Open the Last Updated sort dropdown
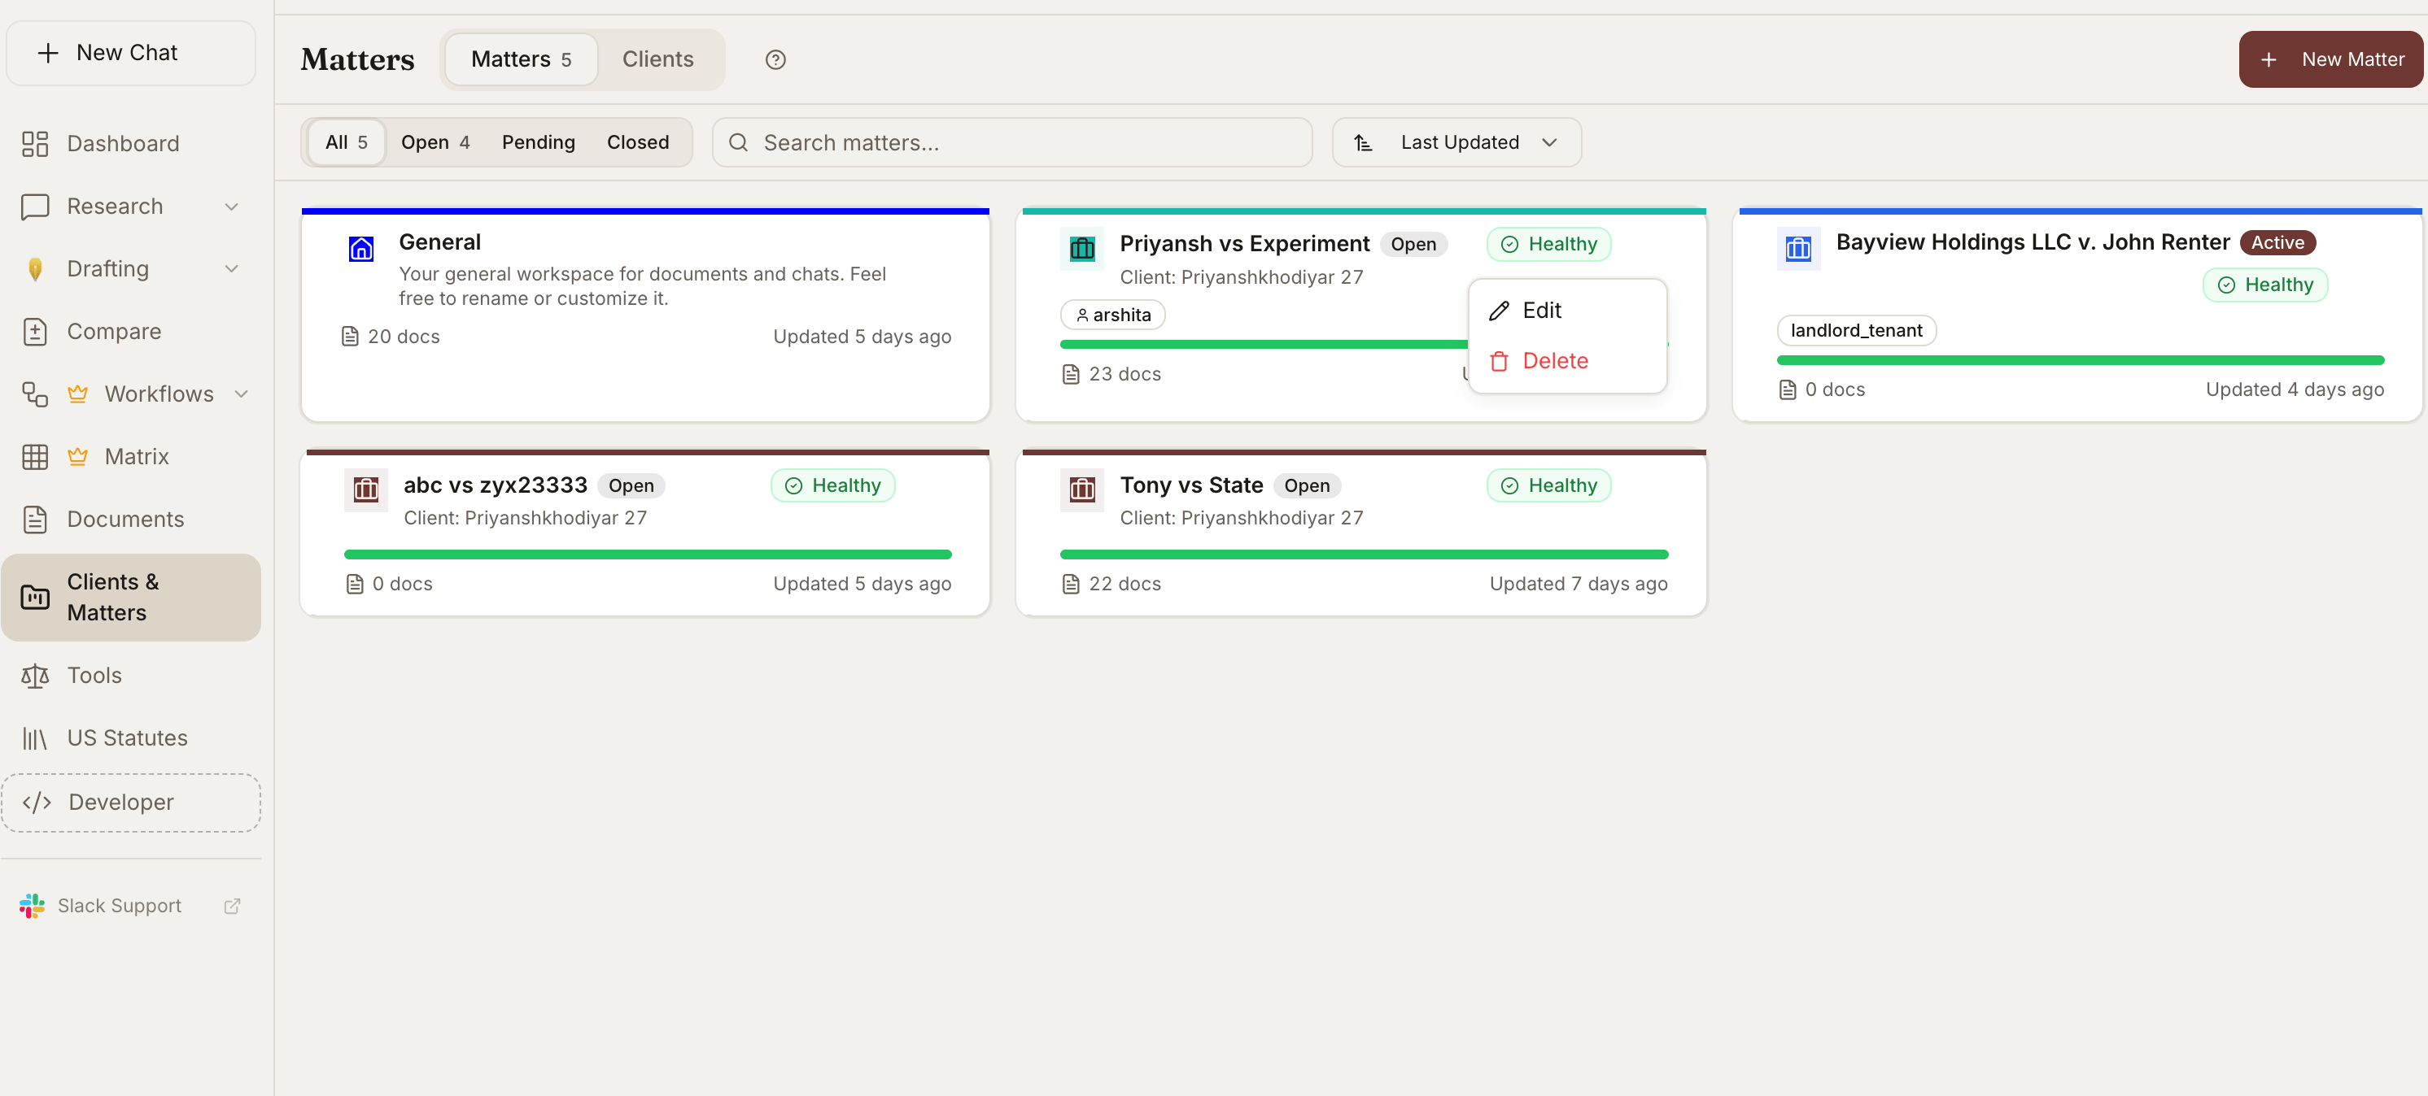The image size is (2428, 1096). click(x=1456, y=142)
